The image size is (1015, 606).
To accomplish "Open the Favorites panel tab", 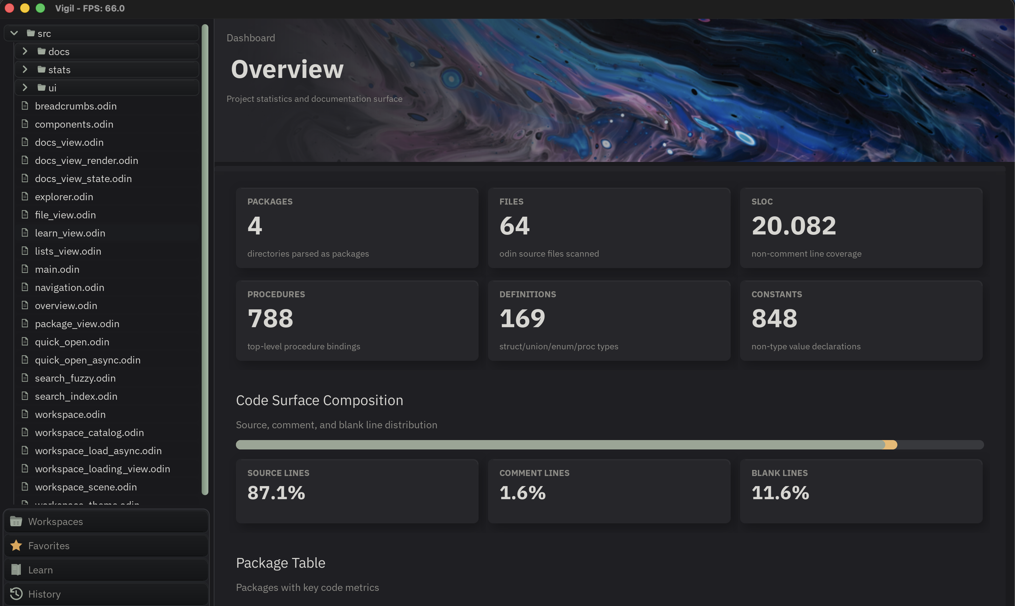I will tap(106, 546).
